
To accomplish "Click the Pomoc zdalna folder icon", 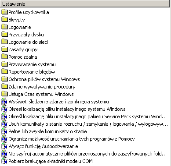I will (x=4, y=57).
